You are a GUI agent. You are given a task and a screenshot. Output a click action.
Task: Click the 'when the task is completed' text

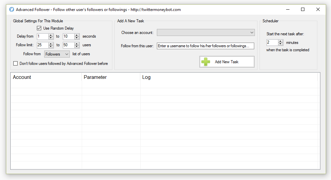pos(288,50)
